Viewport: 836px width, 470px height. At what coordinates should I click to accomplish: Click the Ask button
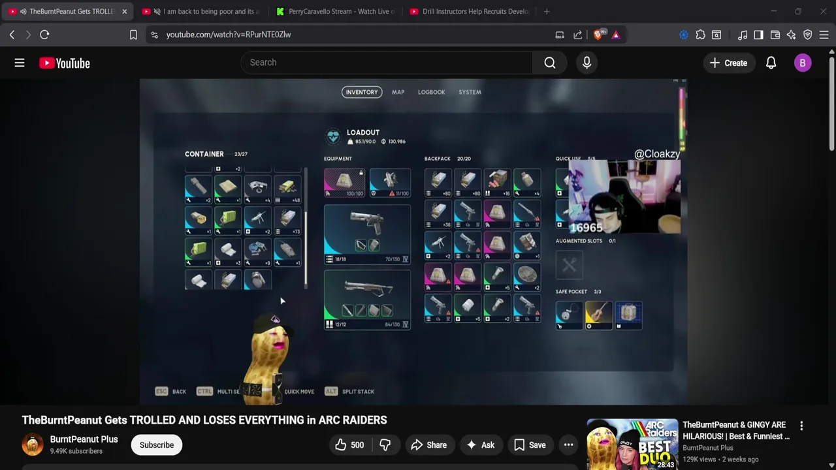(481, 445)
